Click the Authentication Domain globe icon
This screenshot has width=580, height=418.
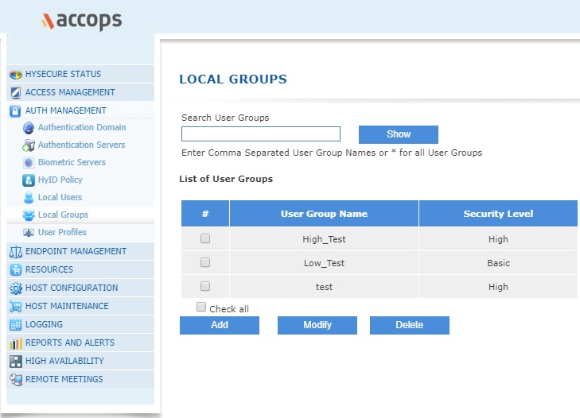coord(29,128)
